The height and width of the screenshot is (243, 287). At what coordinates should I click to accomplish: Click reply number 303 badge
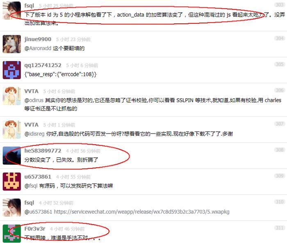coord(280,5)
